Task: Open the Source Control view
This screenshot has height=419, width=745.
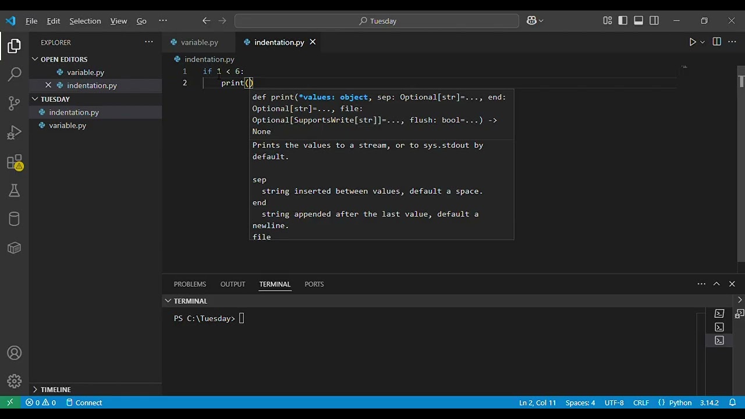Action: (15, 104)
